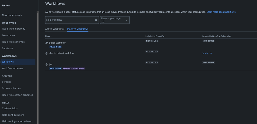Click the jira workflow name
Screen dimensions: 257x124
(51, 64)
